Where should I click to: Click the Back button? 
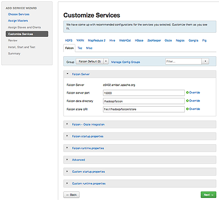(71, 195)
